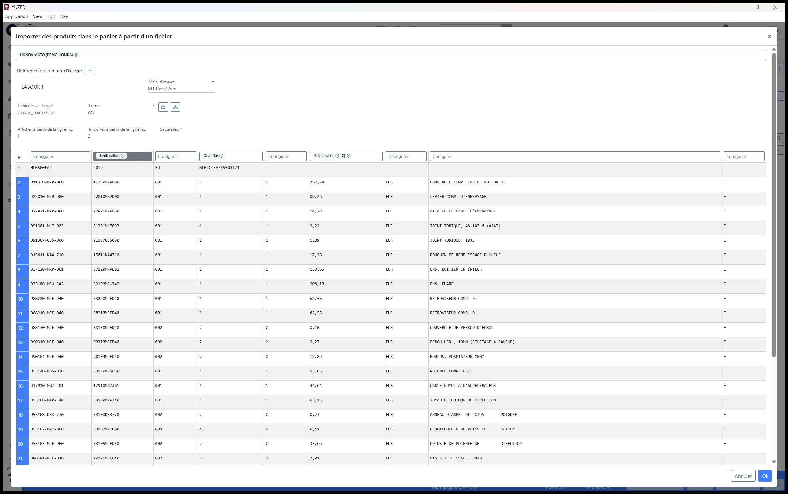Remove the Identification column mapping

click(x=123, y=156)
